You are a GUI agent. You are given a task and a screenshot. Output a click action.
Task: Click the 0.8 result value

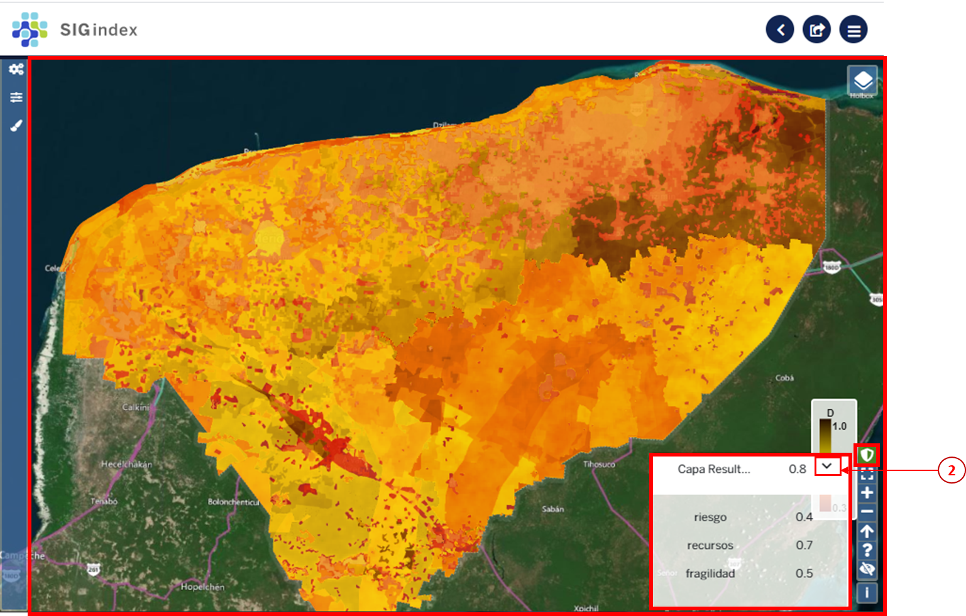(x=798, y=469)
